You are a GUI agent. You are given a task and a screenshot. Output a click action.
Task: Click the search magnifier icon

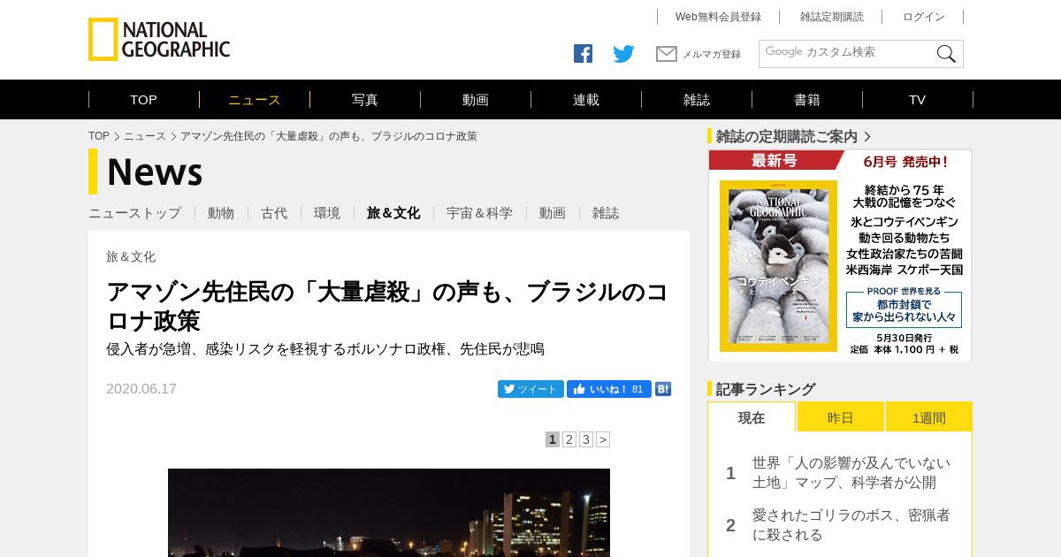(946, 54)
